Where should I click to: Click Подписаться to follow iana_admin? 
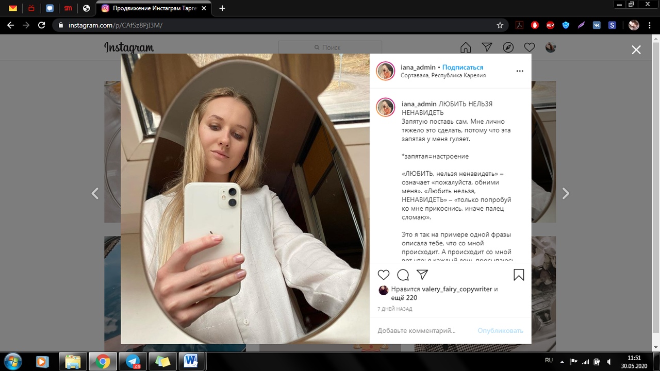pos(463,68)
